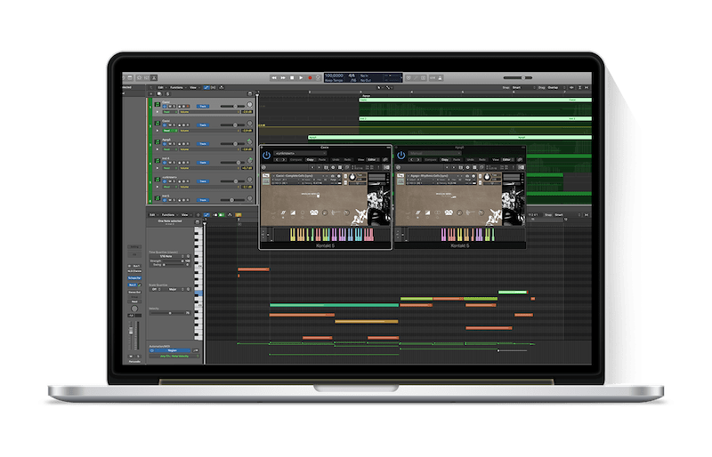Toggle the Editors button in the control bar
The image size is (712, 457).
pyautogui.click(x=154, y=78)
